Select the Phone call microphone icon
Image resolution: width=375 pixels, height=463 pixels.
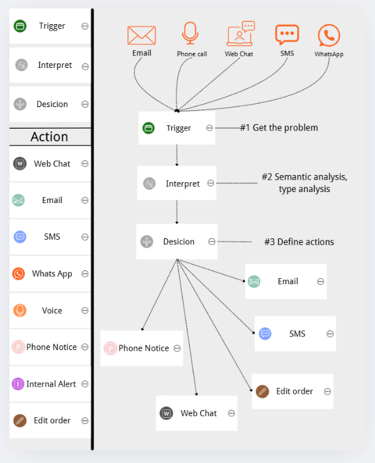tap(189, 33)
